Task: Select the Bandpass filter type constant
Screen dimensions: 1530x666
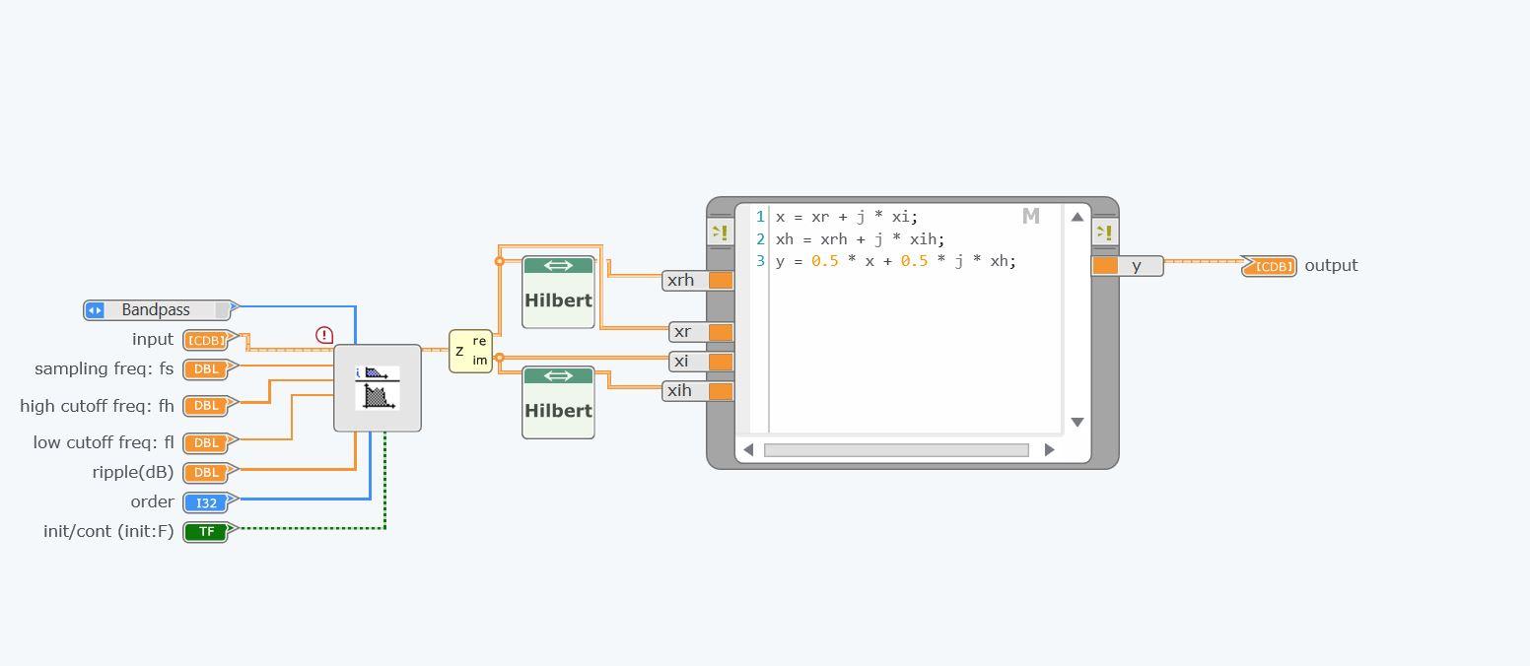Action: (x=159, y=310)
